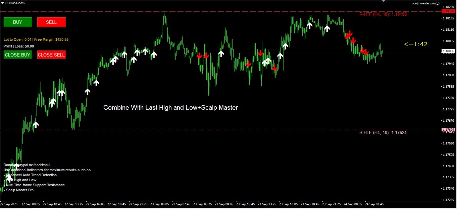Viewport: 457px width, 209px height.
Task: Select the R-HTF (H4, 10) resistance label
Action: point(383,14)
